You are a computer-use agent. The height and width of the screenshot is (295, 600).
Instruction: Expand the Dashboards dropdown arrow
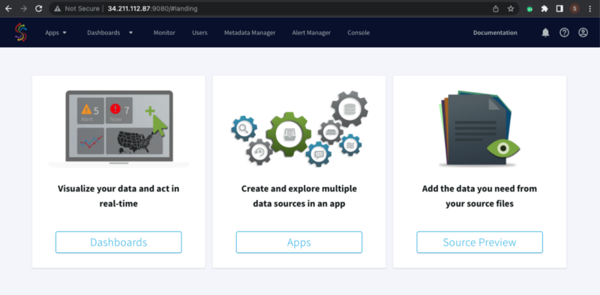pyautogui.click(x=130, y=33)
